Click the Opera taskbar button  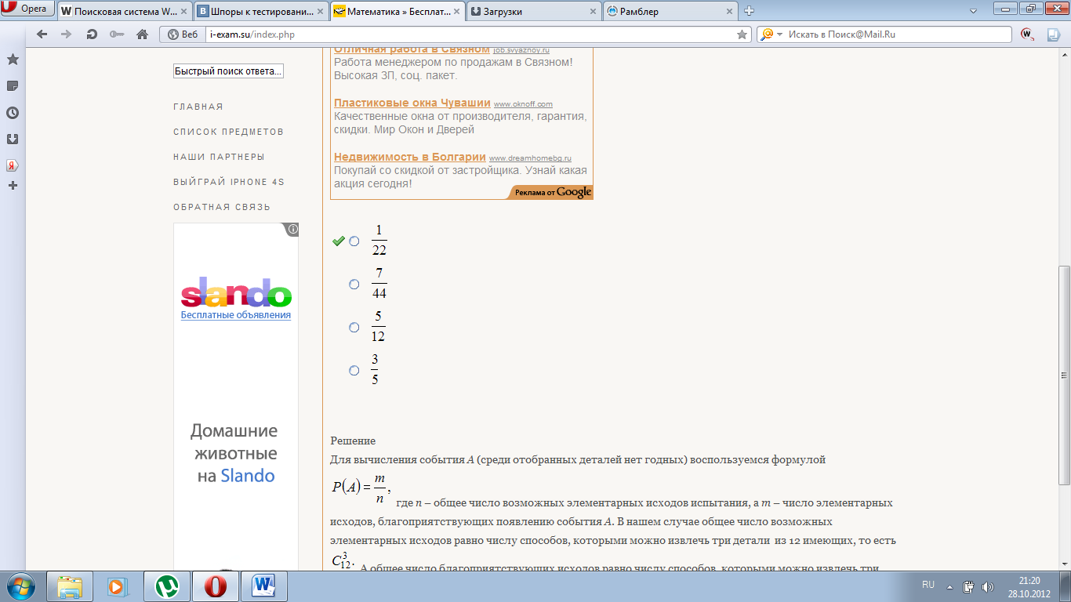coord(216,586)
